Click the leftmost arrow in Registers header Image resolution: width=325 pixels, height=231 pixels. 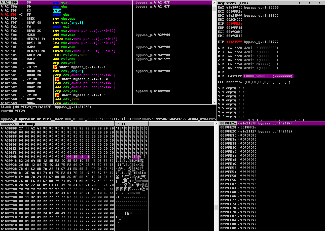300,3
